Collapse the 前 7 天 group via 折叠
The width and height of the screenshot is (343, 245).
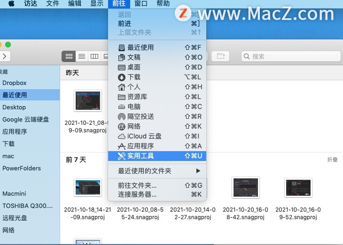point(332,160)
